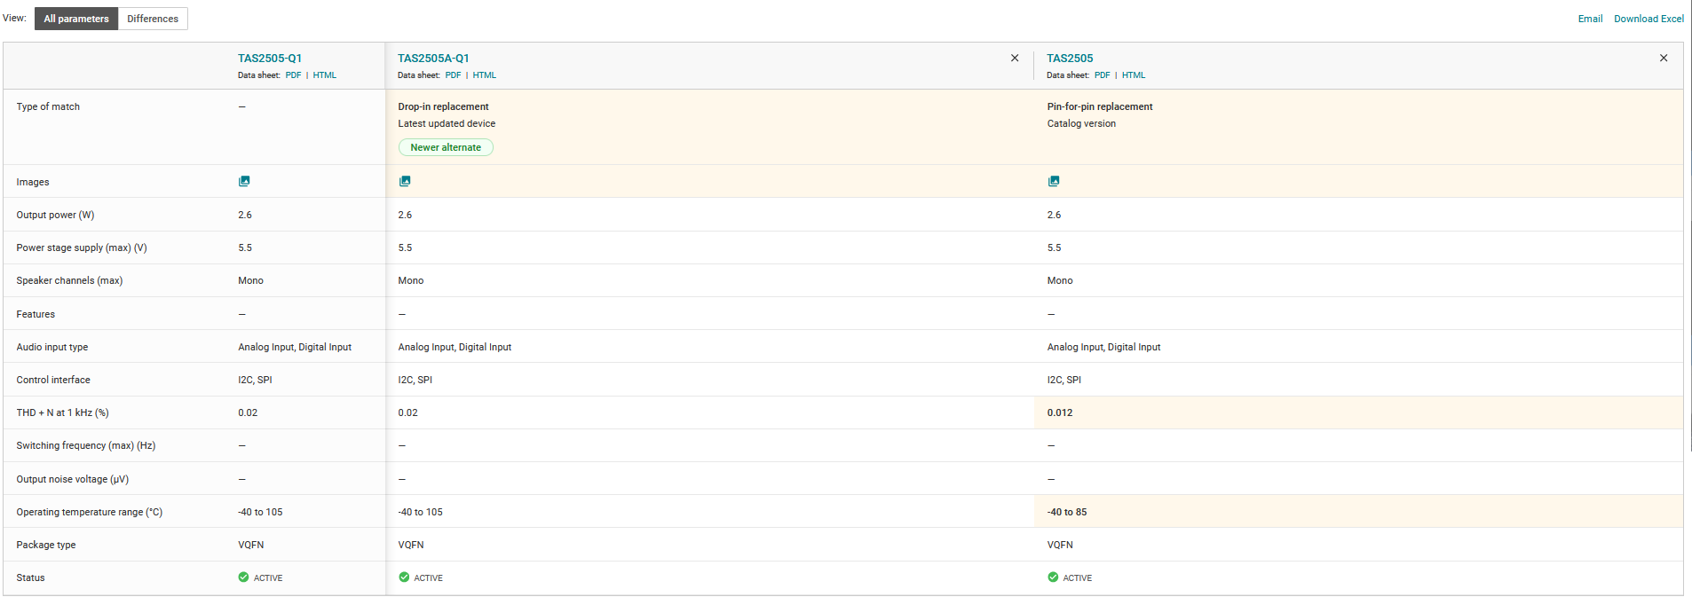Remove TAS2505A-Q1 column with X
Screen dimensions: 1692x597
click(x=1015, y=58)
